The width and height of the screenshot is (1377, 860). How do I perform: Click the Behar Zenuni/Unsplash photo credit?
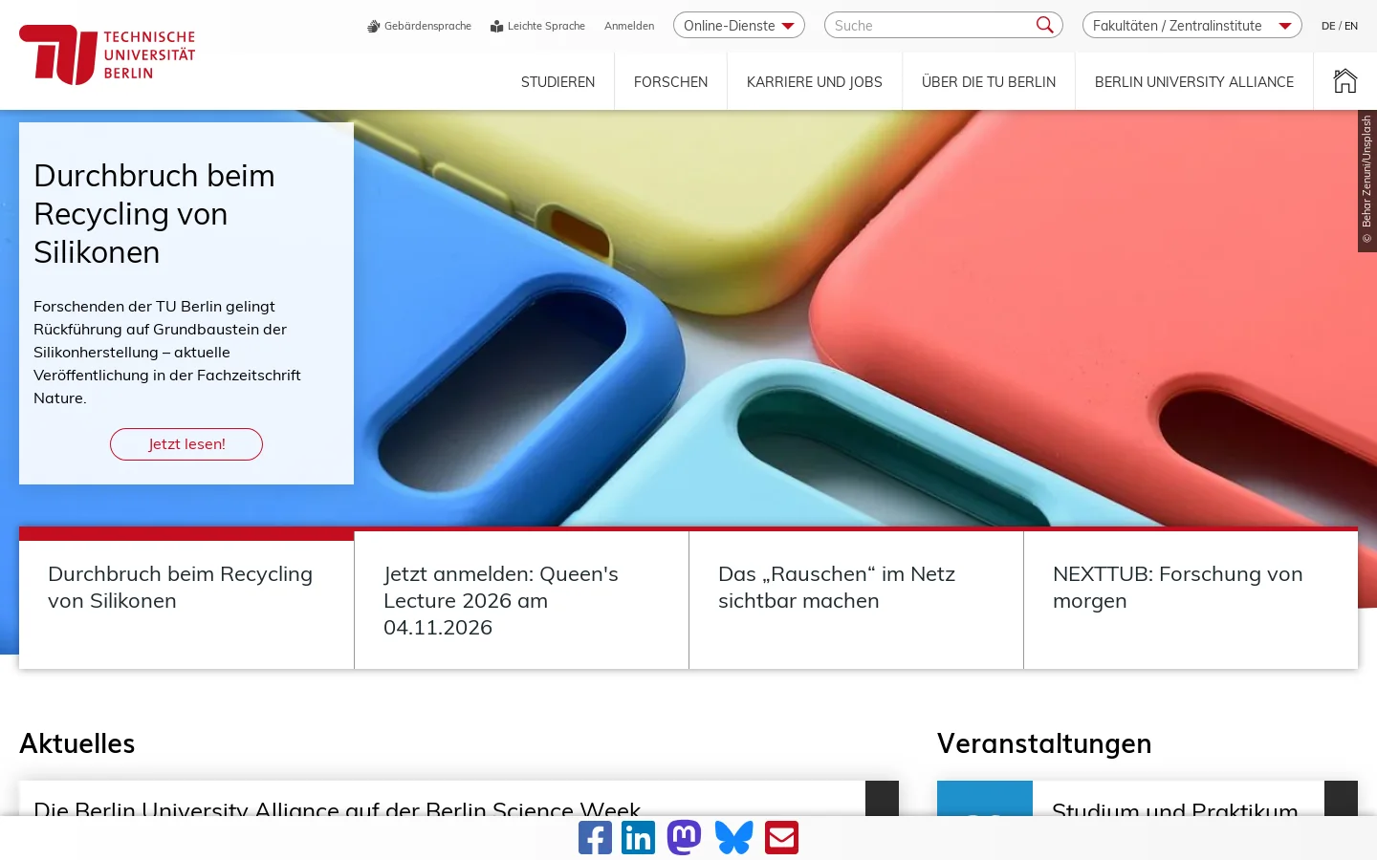pyautogui.click(x=1367, y=181)
